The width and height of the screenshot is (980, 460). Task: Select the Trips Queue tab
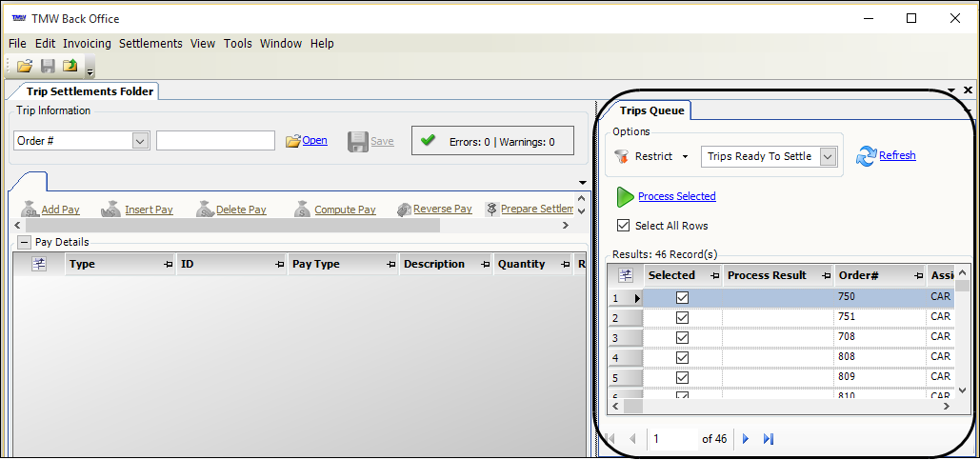651,110
